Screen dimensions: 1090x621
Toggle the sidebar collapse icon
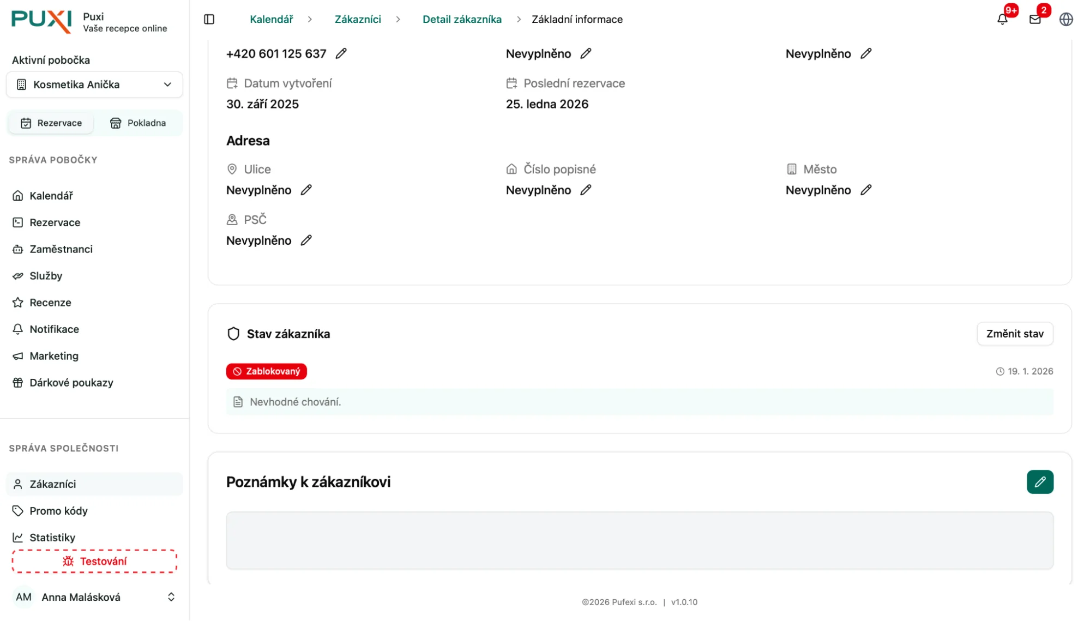click(209, 19)
